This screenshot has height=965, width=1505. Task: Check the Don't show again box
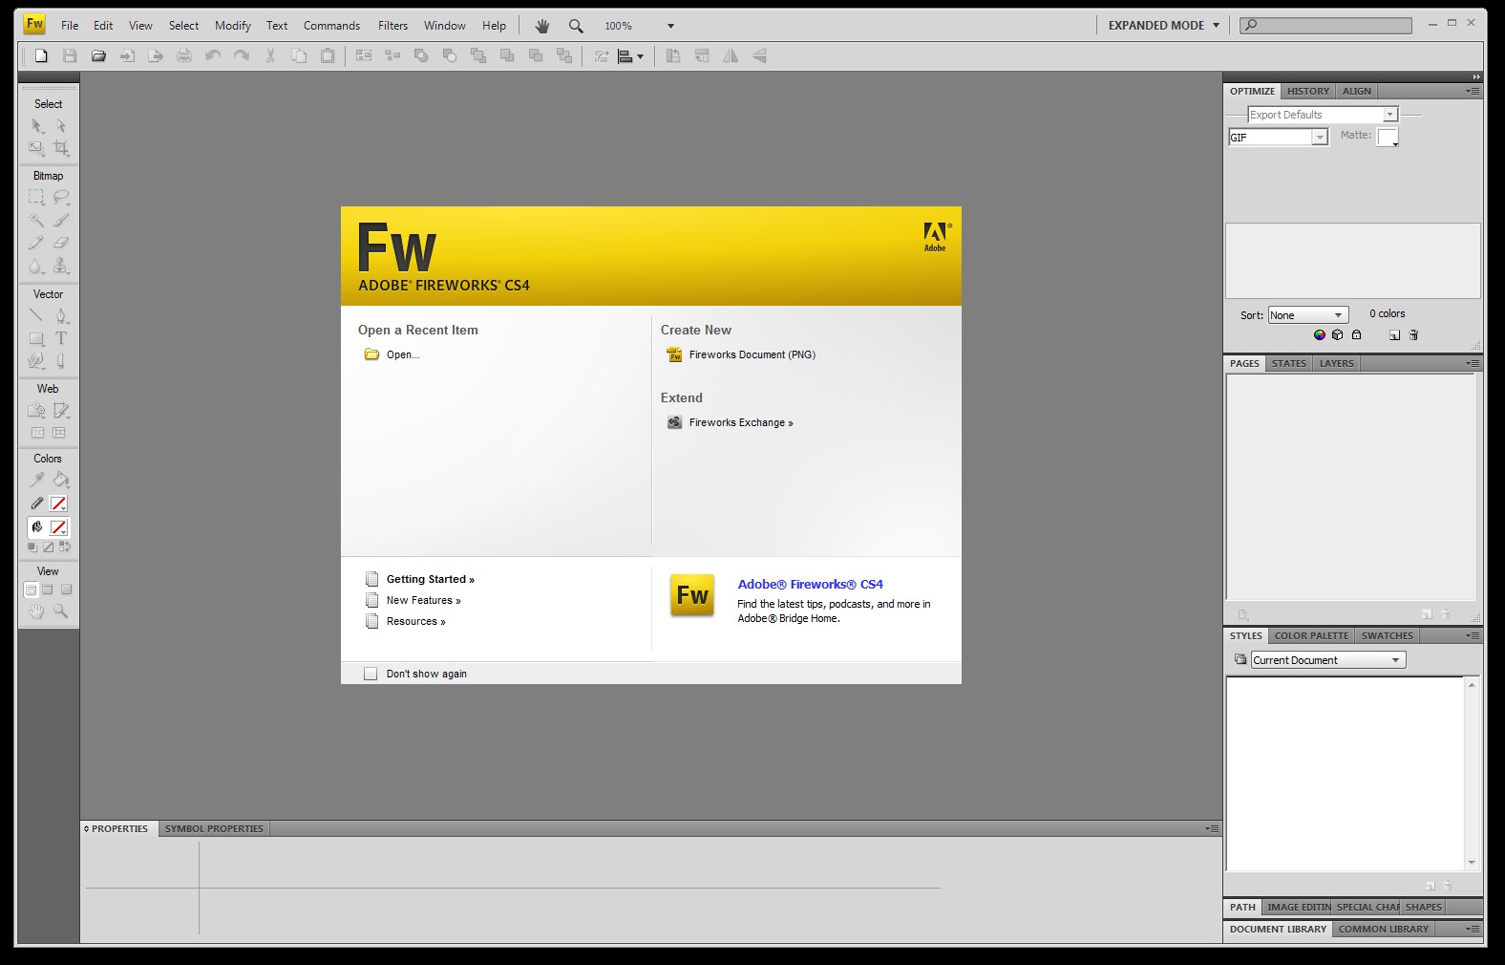click(371, 674)
